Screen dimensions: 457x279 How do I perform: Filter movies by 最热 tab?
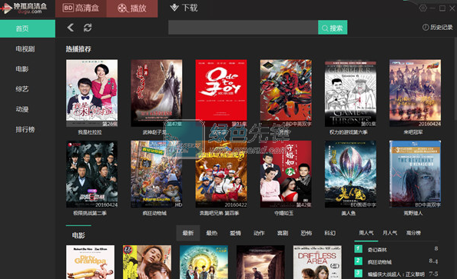tap(212, 233)
